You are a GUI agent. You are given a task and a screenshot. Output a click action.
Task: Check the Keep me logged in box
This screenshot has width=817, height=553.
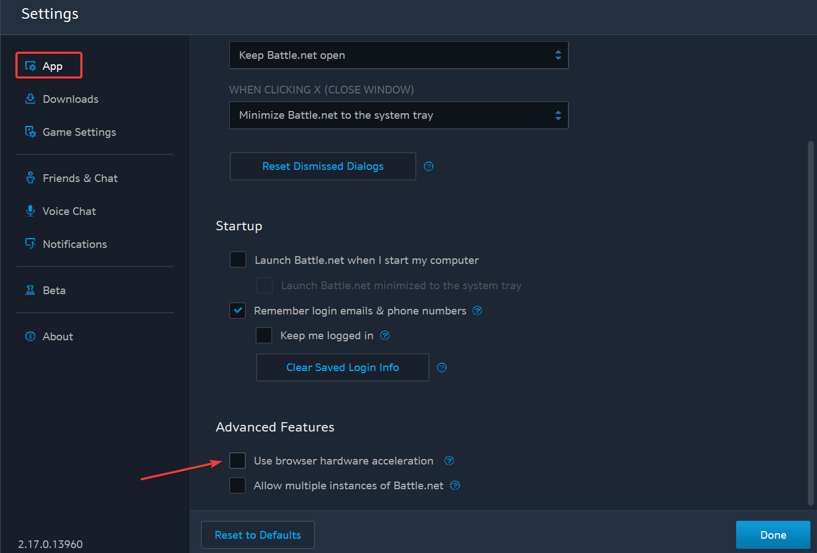pos(264,335)
